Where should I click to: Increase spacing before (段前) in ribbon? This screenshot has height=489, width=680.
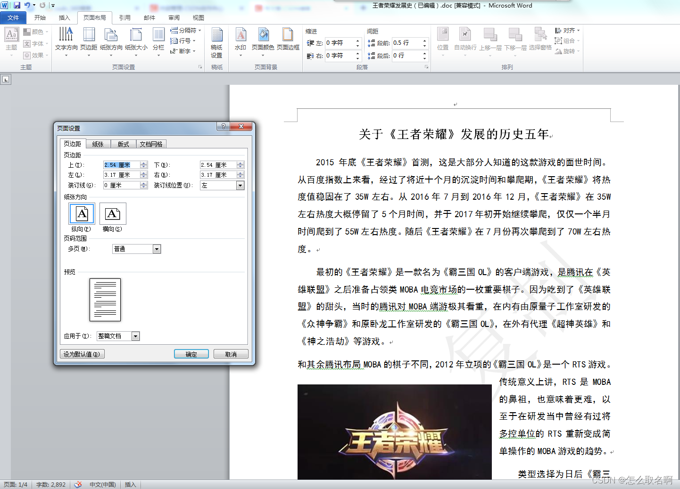(424, 41)
